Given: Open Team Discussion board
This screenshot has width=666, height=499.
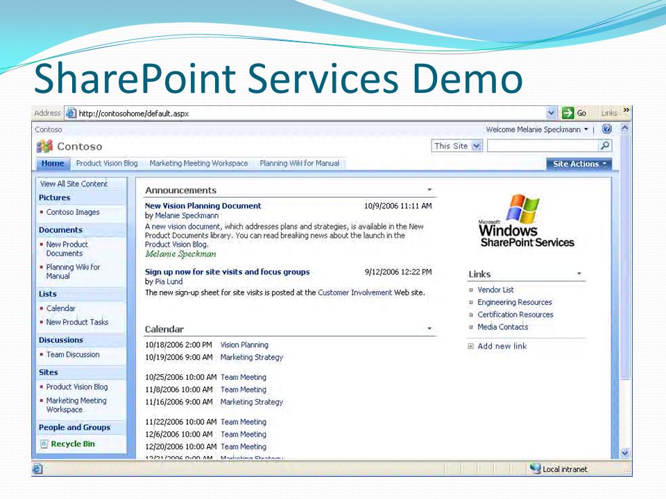Looking at the screenshot, I should 73,355.
